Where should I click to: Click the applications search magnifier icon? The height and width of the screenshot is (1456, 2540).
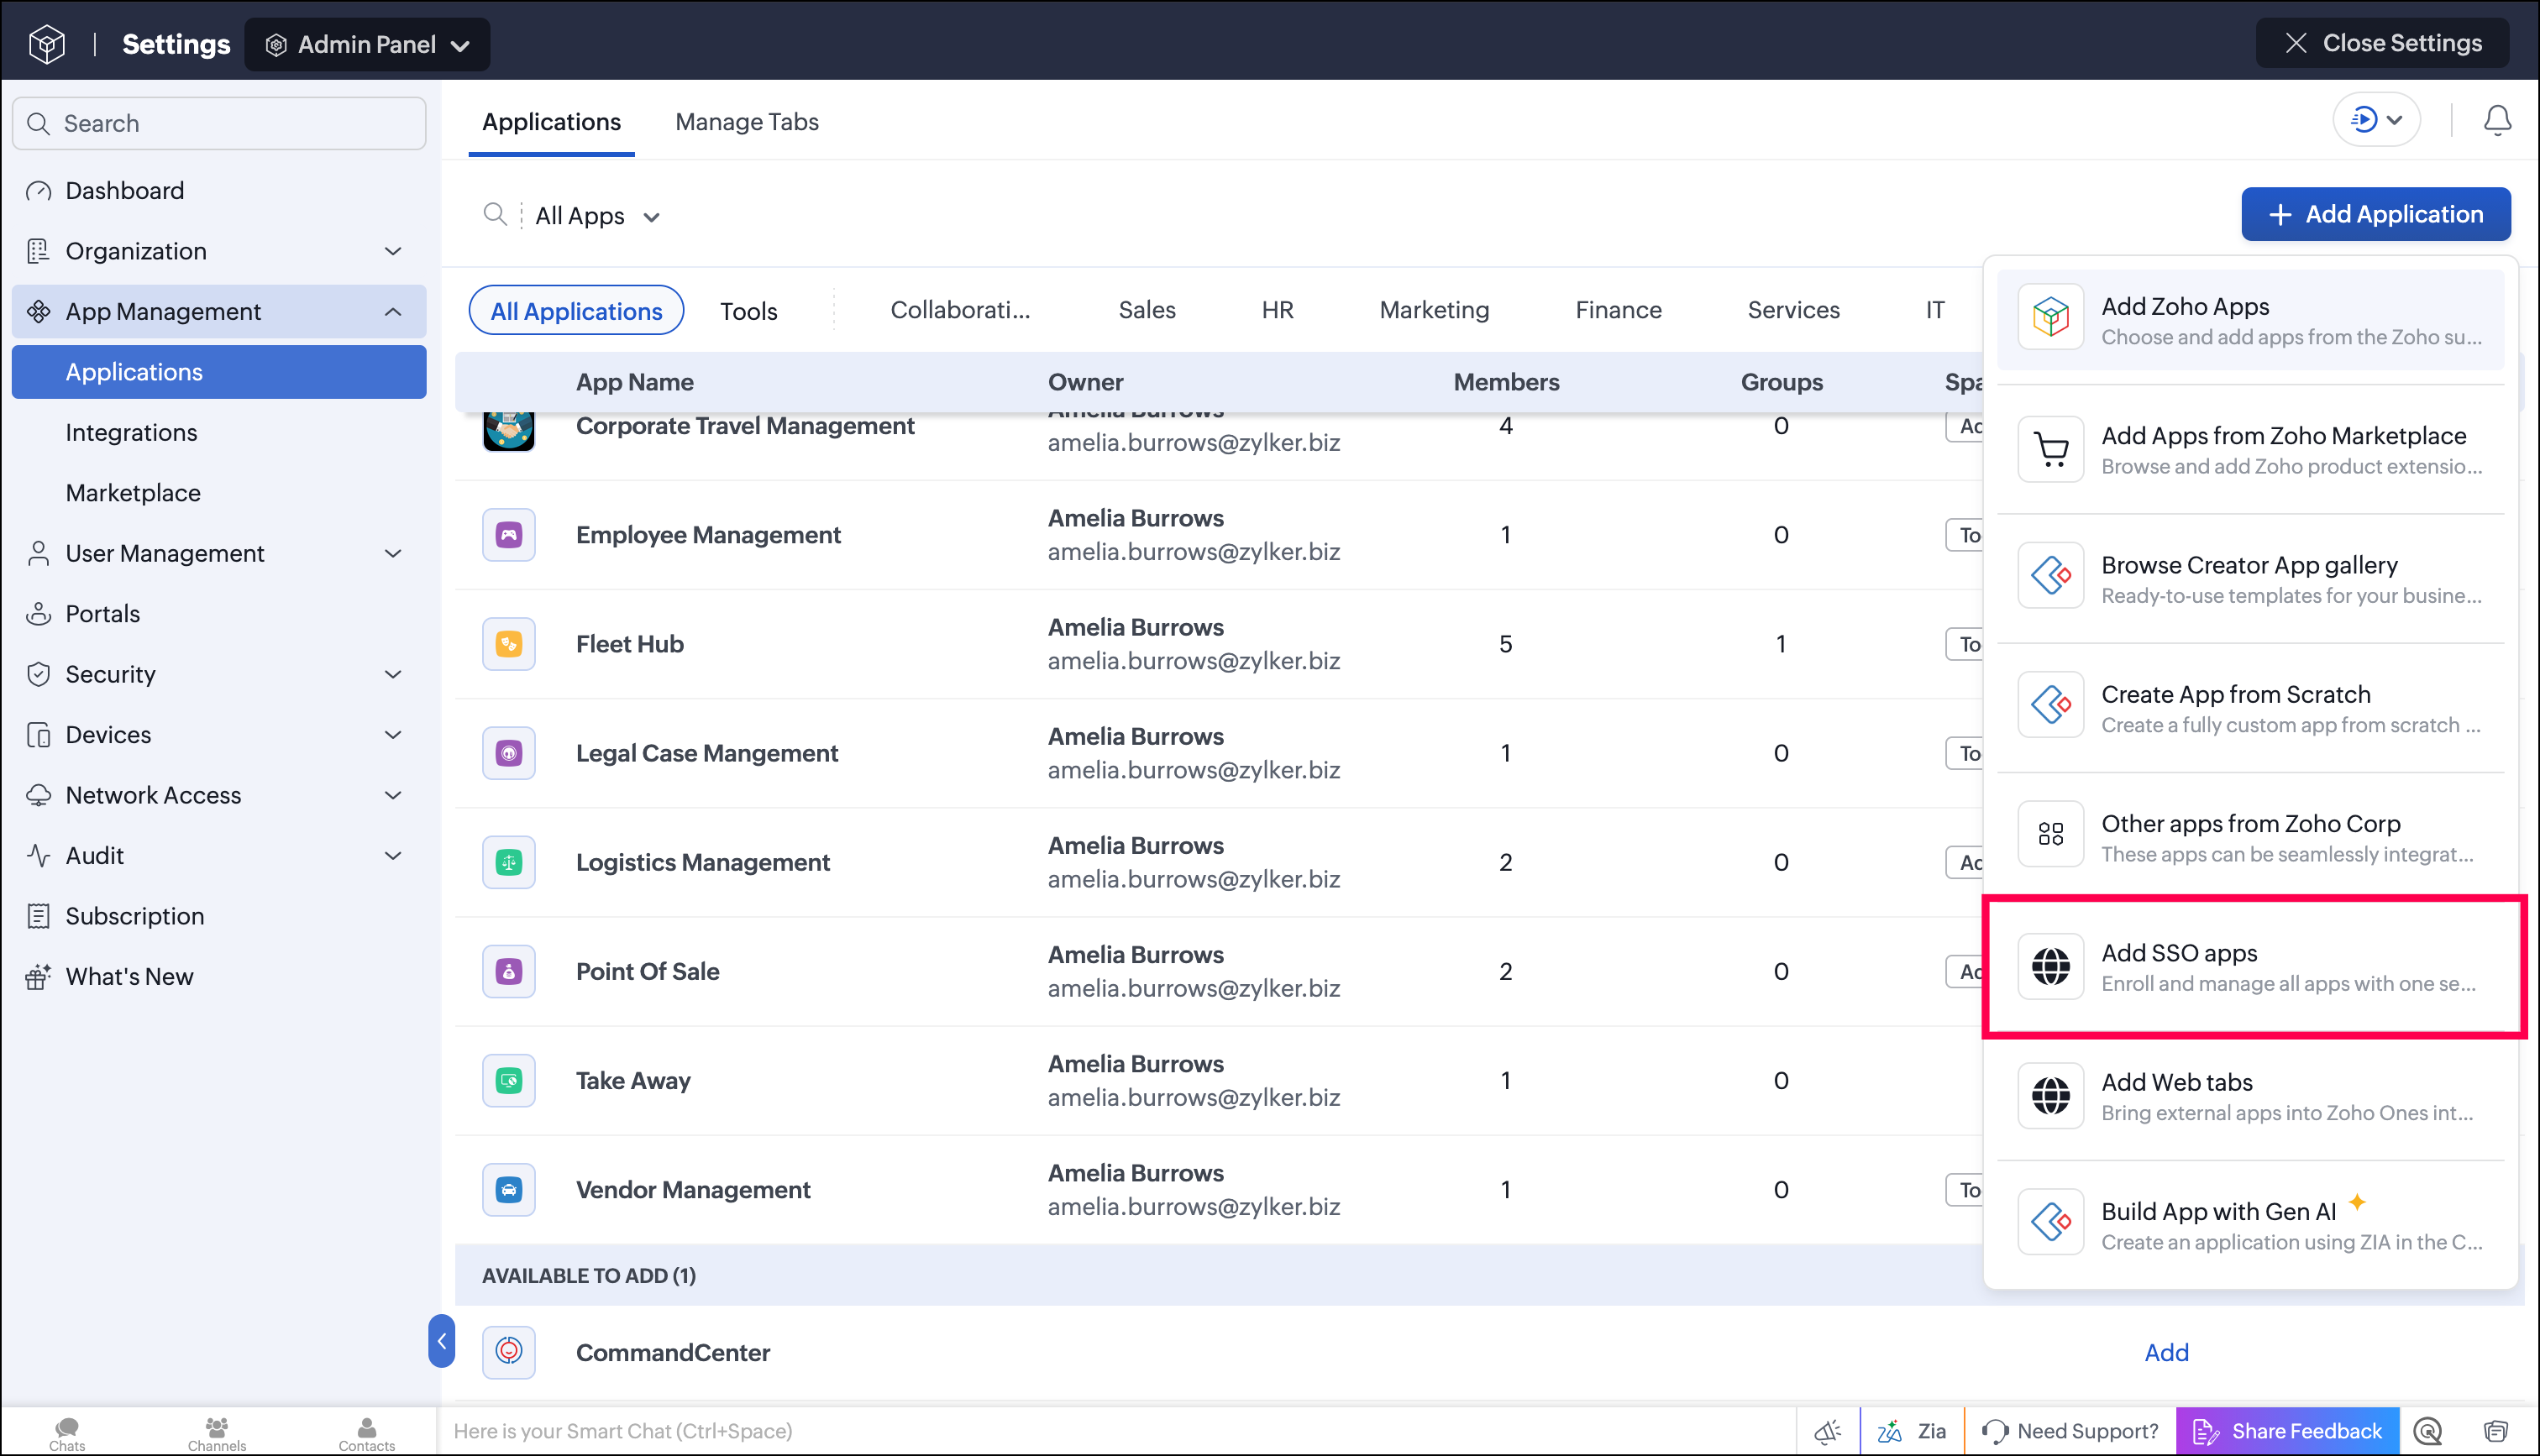[x=494, y=214]
